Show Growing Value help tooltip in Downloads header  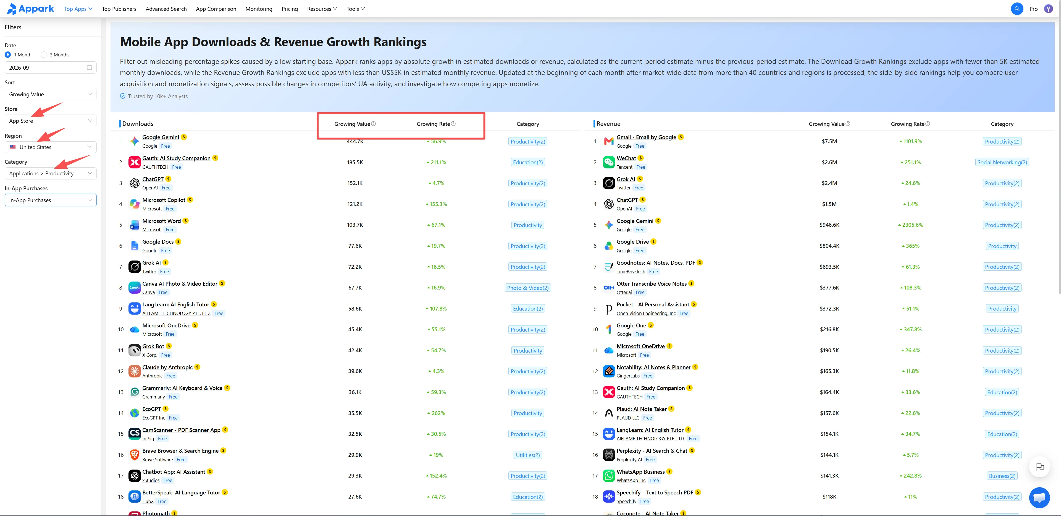tap(374, 124)
